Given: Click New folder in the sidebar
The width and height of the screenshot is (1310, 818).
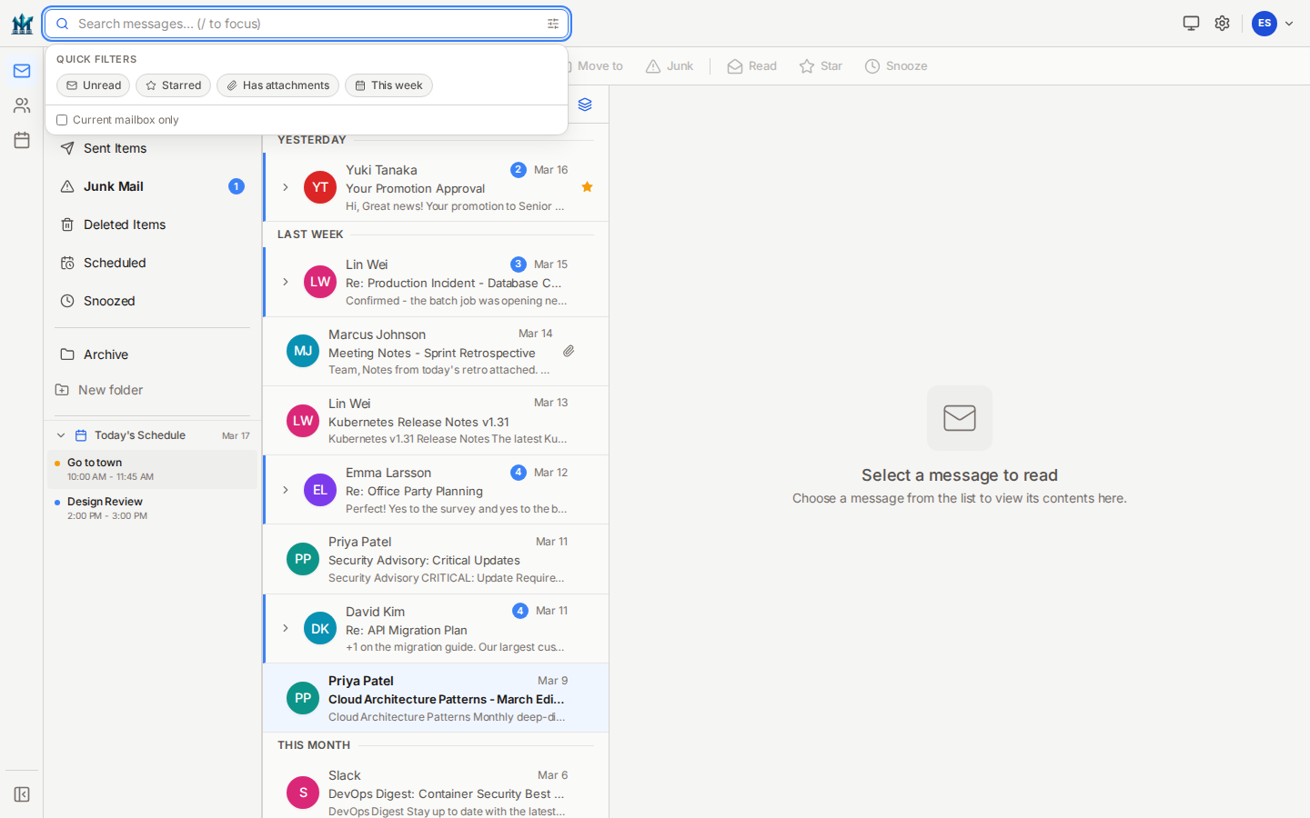Looking at the screenshot, I should 110,390.
